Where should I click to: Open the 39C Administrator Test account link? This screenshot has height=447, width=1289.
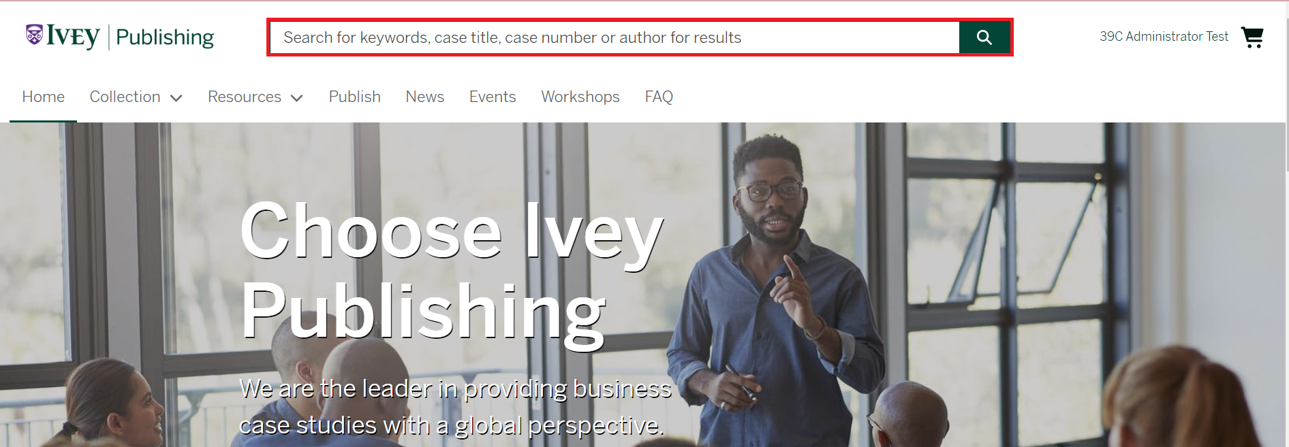pyautogui.click(x=1164, y=37)
